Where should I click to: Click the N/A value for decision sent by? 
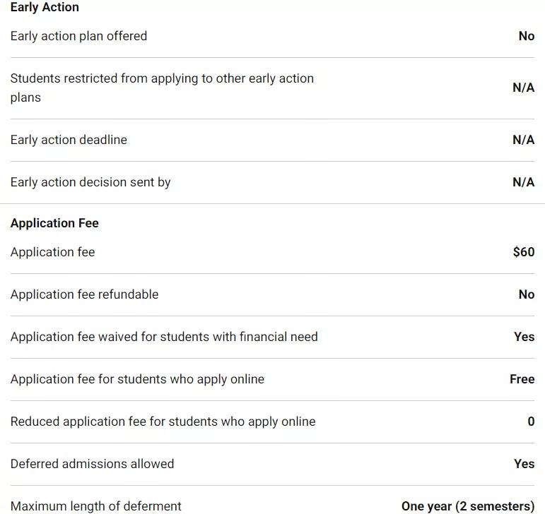[x=523, y=182]
